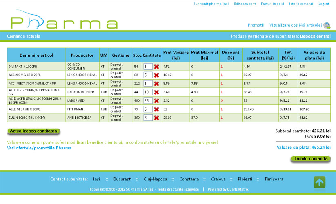Open Istoric comenzi from top menu
The height and width of the screenshot is (204, 336).
tap(301, 4)
